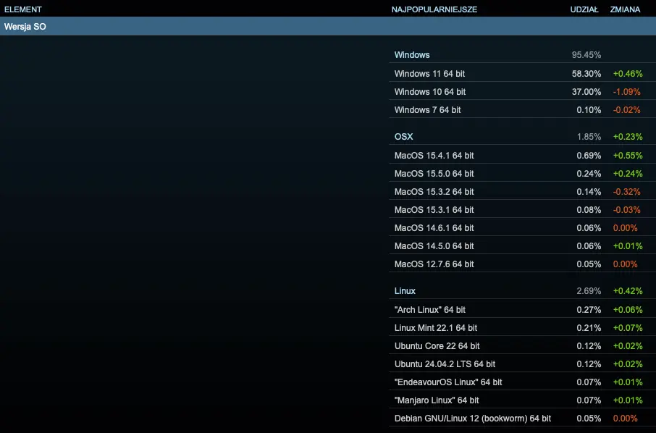Select the "Arch Linux" 64 bit row

tap(523, 310)
